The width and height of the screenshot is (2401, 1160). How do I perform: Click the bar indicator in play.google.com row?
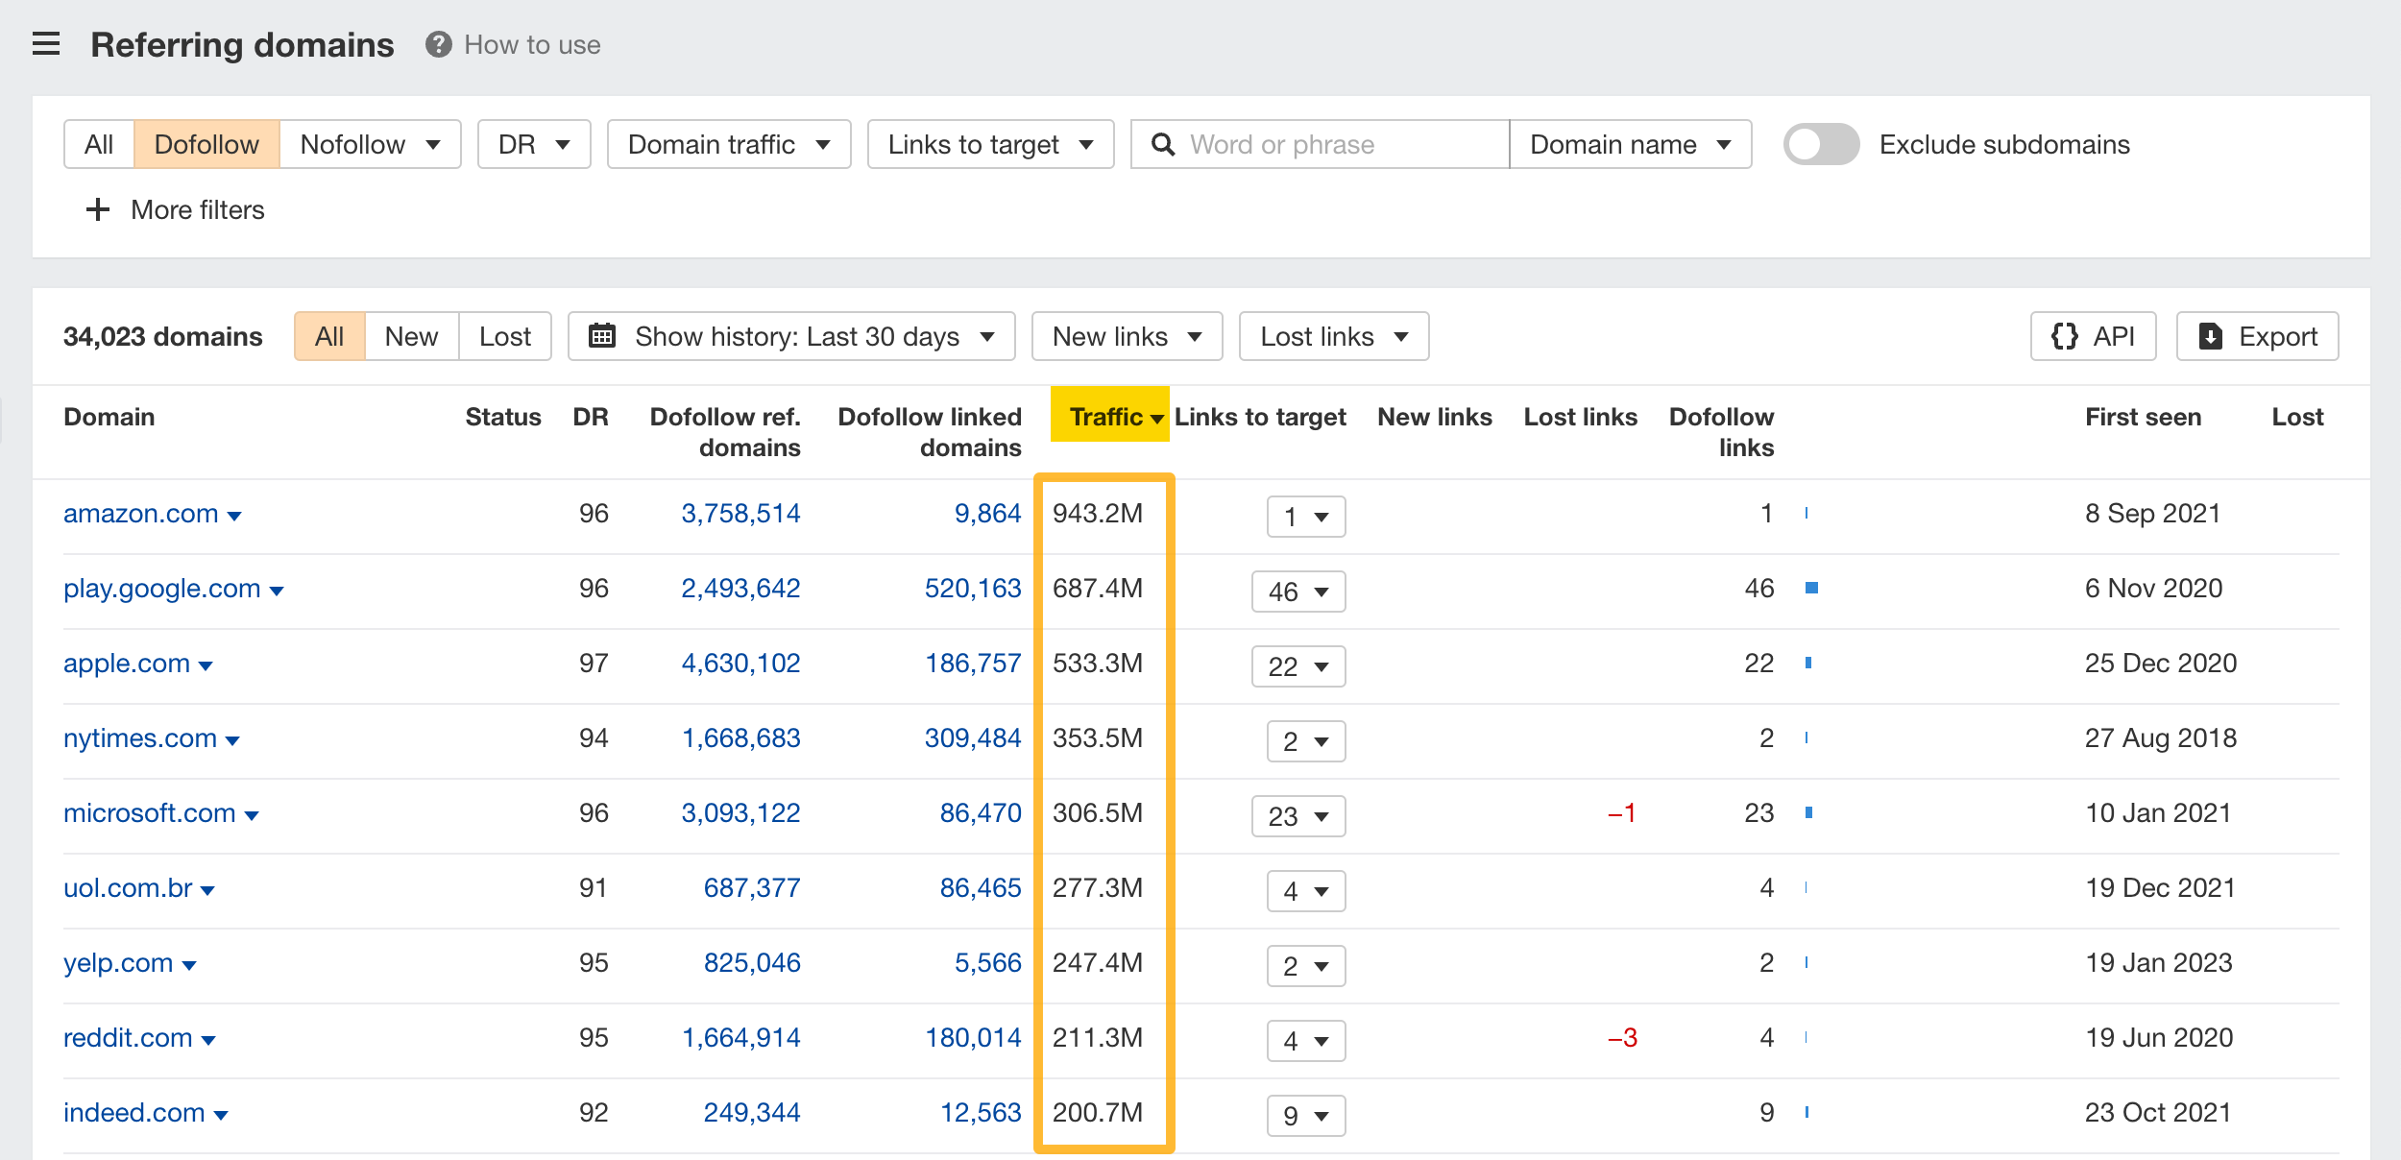pyautogui.click(x=1811, y=588)
